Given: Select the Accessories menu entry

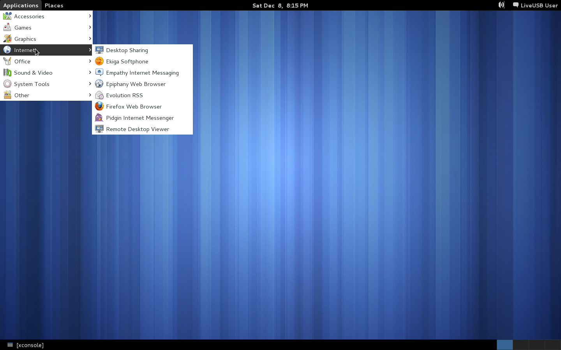Looking at the screenshot, I should 46,16.
